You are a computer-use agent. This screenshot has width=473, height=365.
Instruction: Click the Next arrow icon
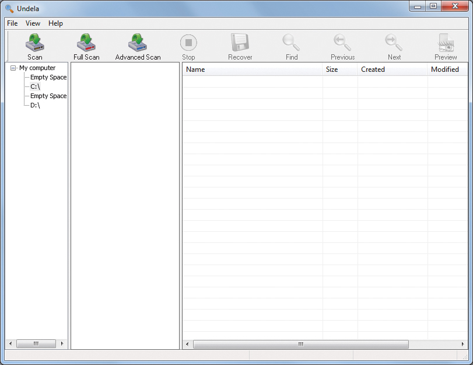click(394, 43)
